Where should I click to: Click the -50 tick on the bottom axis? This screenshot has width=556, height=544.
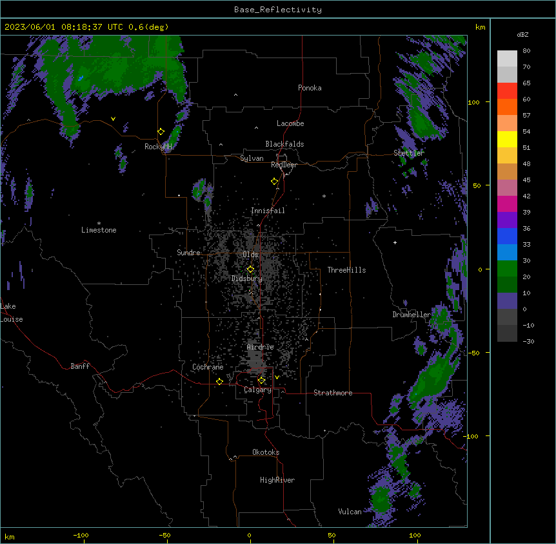point(164,535)
